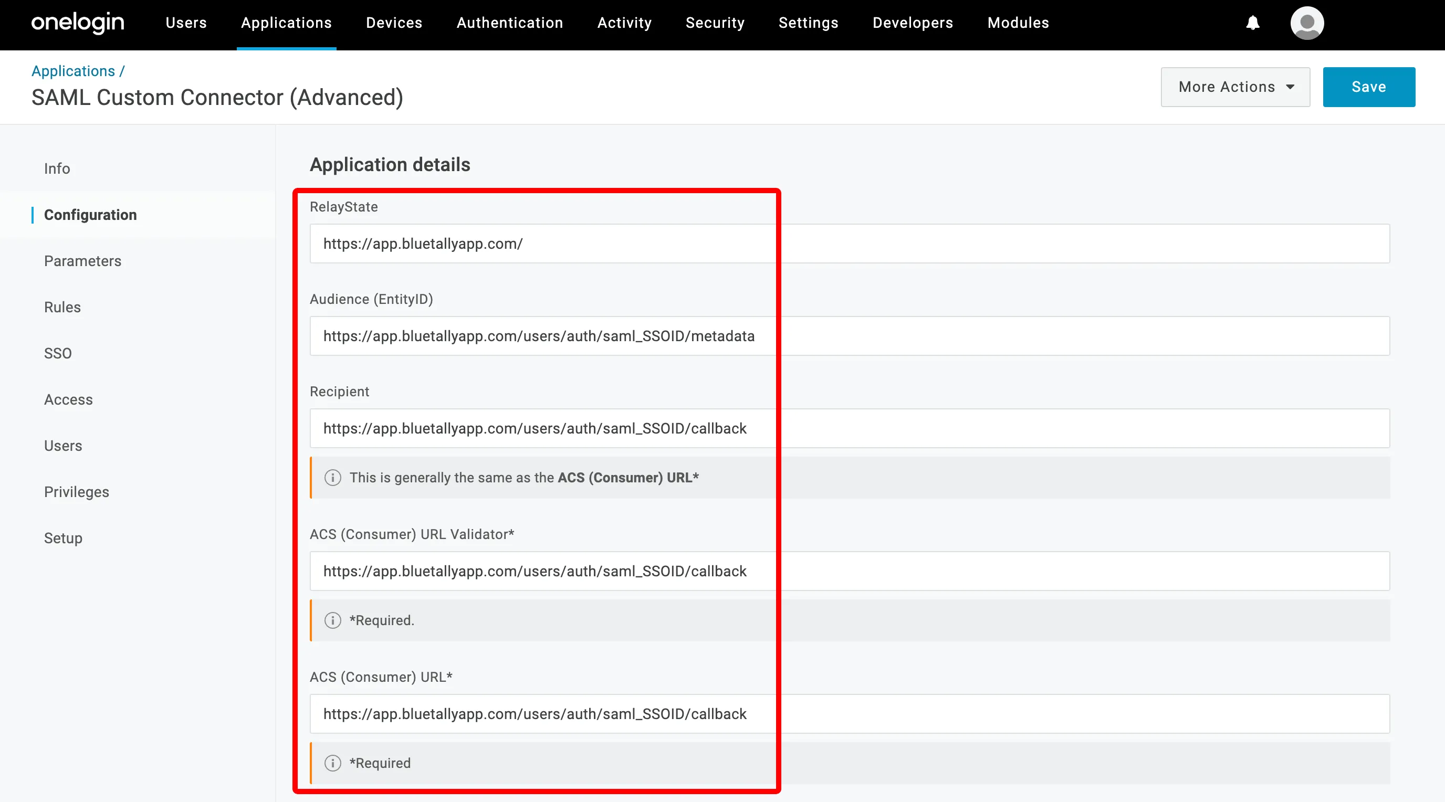
Task: Click the RelayState label
Action: coord(343,207)
